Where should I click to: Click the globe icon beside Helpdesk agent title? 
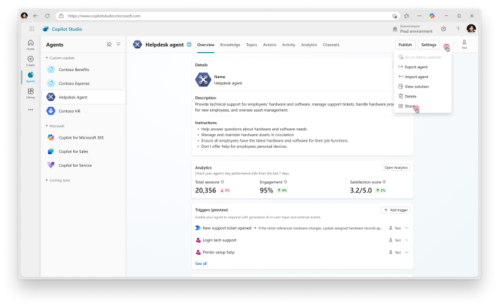click(x=189, y=45)
